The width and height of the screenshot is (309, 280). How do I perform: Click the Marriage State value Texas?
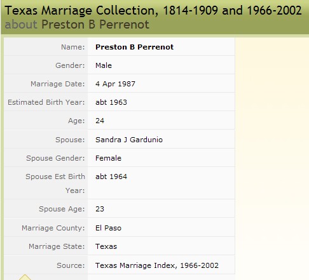[106, 246]
